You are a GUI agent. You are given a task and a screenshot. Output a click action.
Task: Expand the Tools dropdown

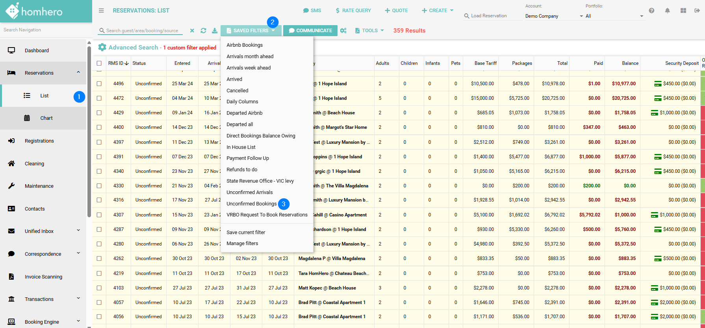pyautogui.click(x=369, y=31)
